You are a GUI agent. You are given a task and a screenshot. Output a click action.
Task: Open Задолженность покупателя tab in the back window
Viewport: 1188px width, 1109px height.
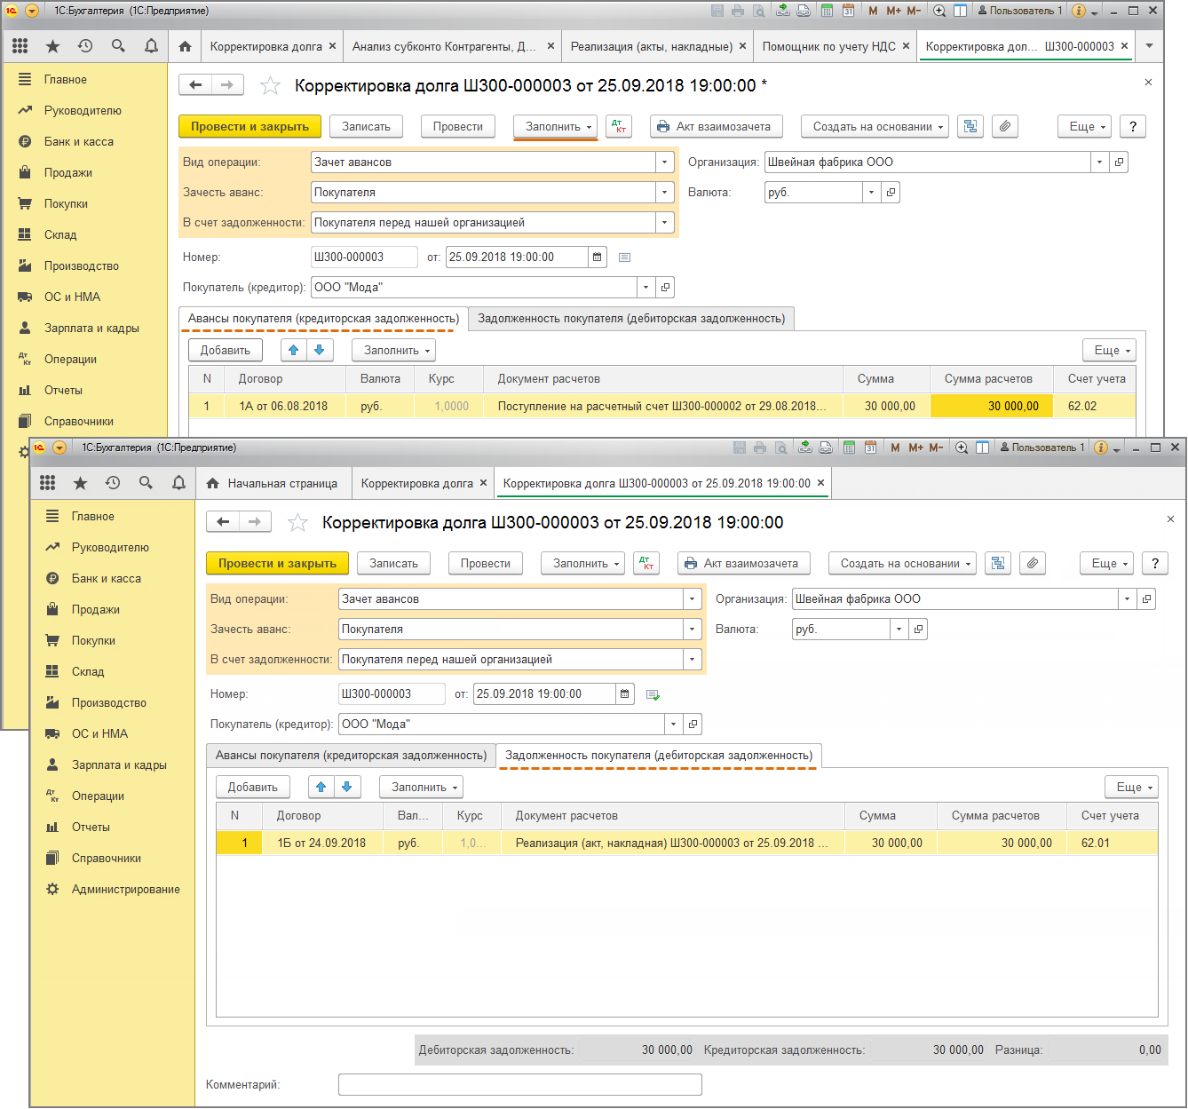(631, 319)
